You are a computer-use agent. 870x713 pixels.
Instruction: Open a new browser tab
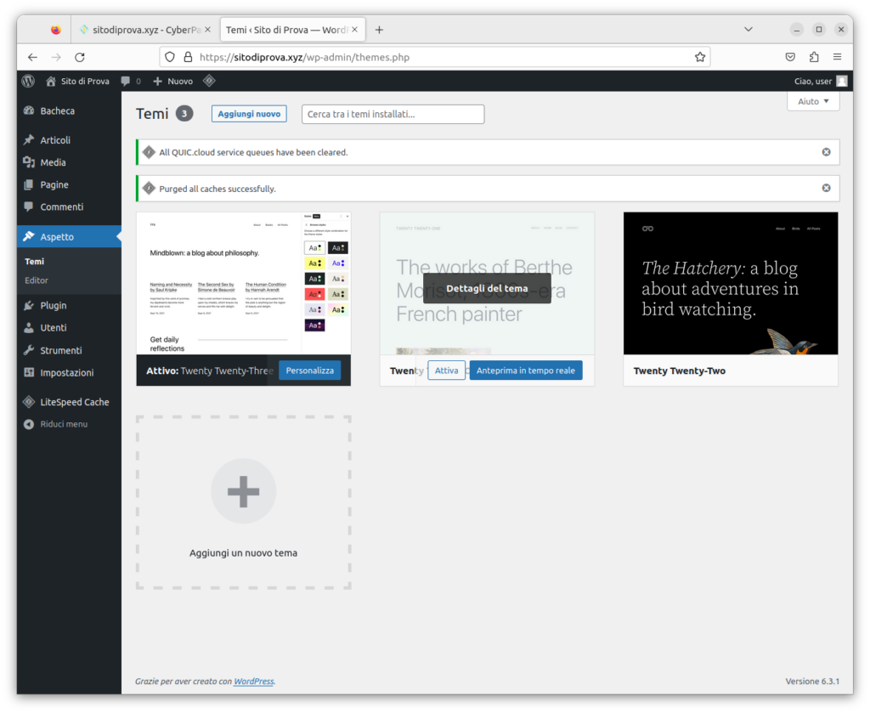click(379, 30)
